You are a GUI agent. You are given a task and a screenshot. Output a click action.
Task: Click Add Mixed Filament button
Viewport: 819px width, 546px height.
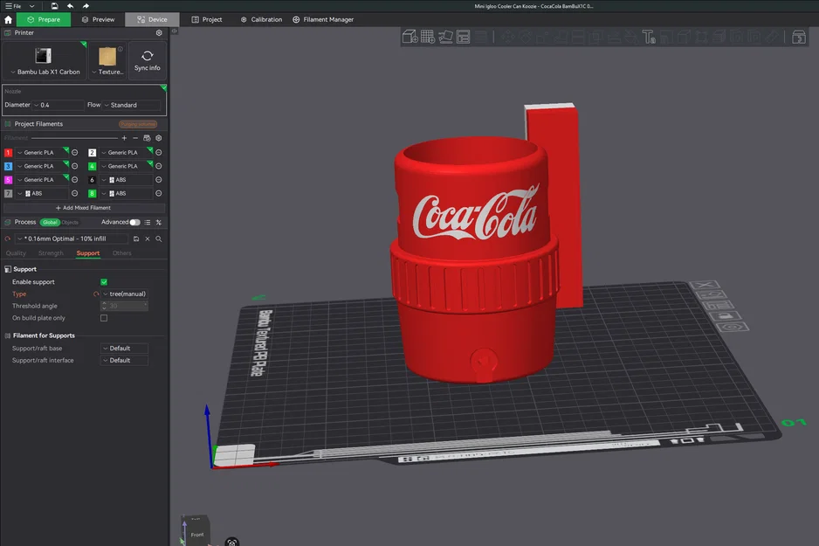coord(84,208)
